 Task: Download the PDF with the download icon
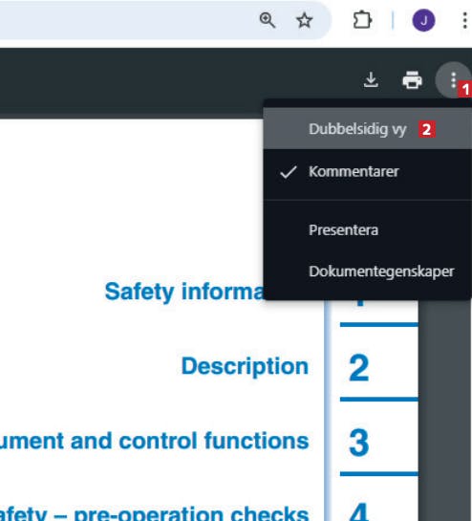tap(371, 80)
